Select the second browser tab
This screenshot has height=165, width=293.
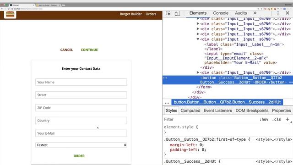pyautogui.click(x=48, y=5)
